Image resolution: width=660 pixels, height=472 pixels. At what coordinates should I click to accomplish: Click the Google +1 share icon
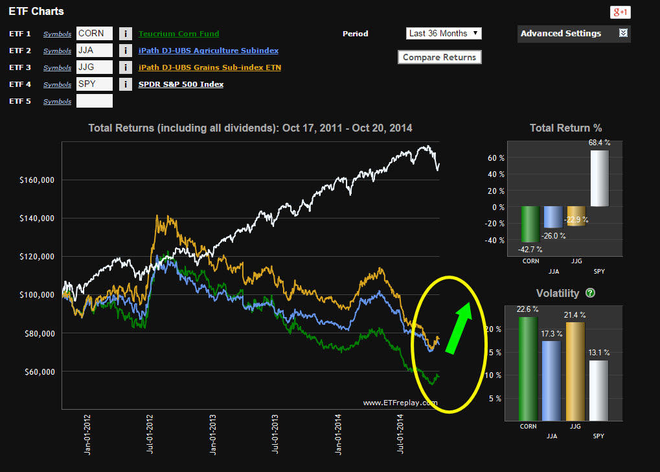tap(620, 12)
